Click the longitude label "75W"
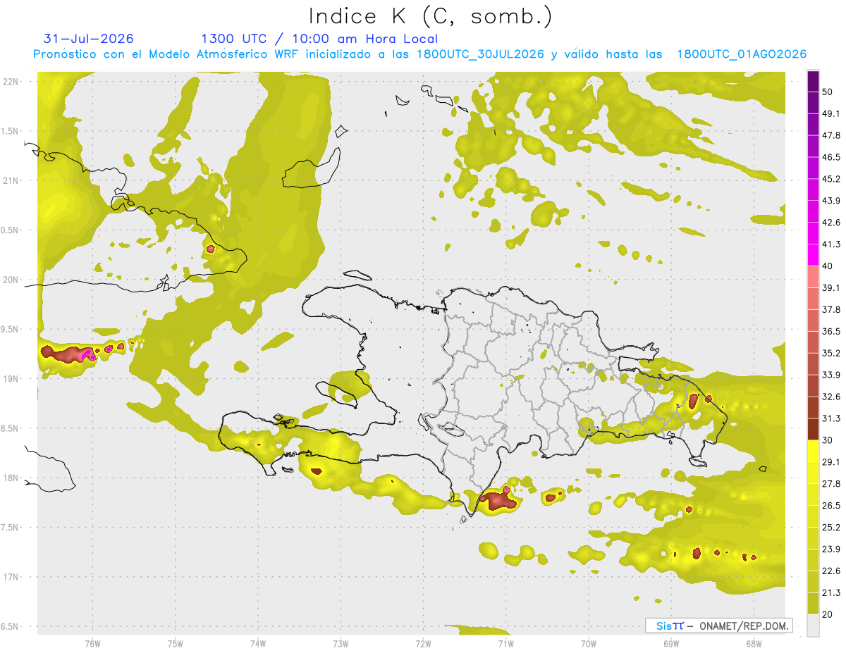Screen dimensions: 846x653 click(176, 644)
